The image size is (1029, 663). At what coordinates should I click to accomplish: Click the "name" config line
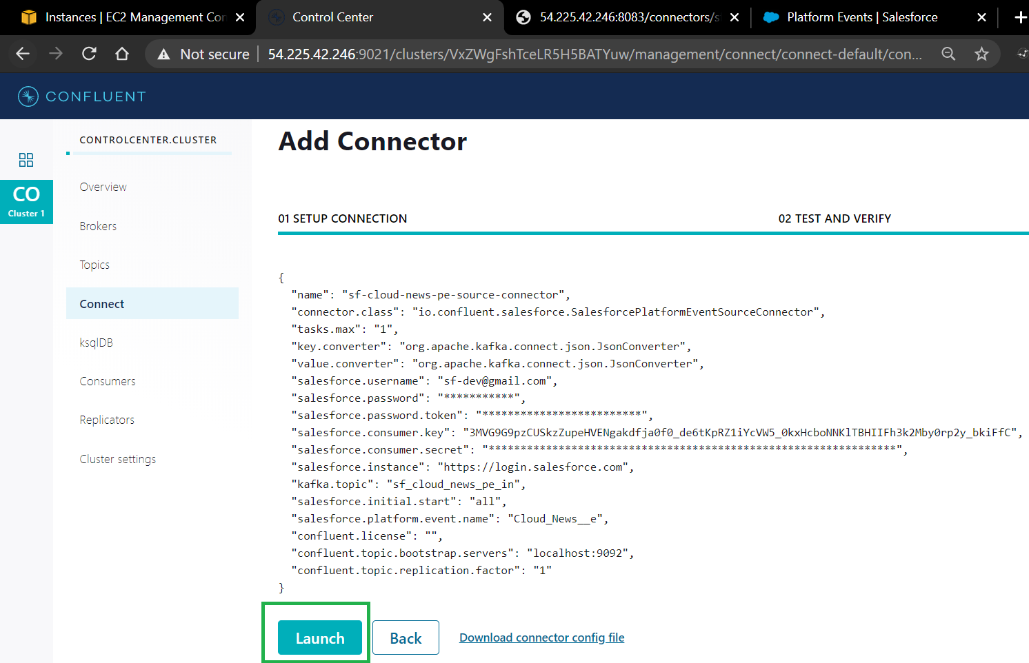(x=431, y=295)
